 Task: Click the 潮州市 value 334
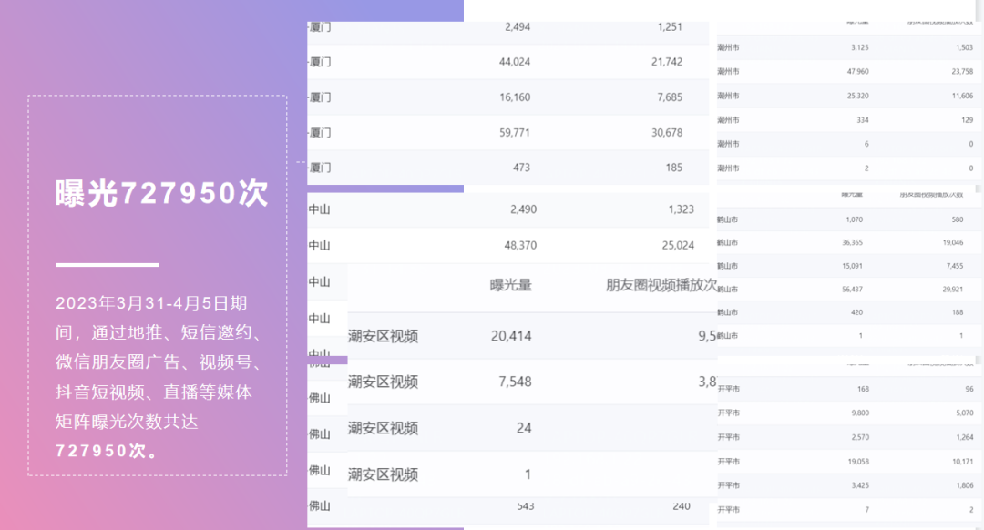[863, 120]
